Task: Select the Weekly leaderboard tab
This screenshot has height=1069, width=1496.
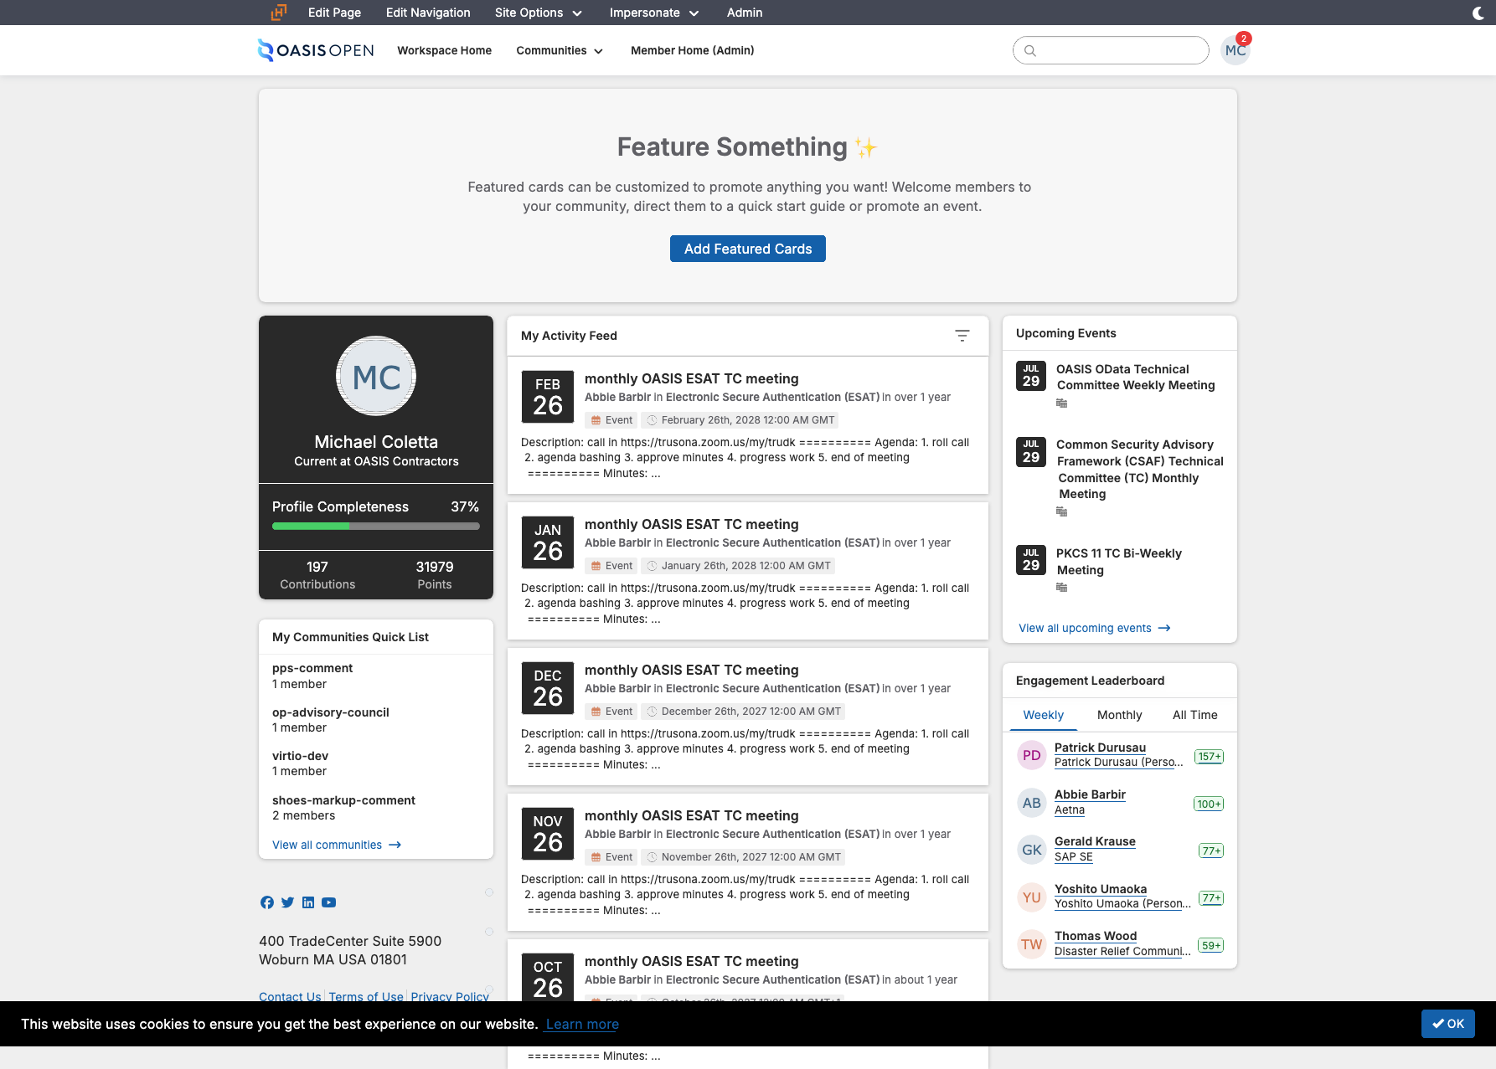Action: (1043, 715)
